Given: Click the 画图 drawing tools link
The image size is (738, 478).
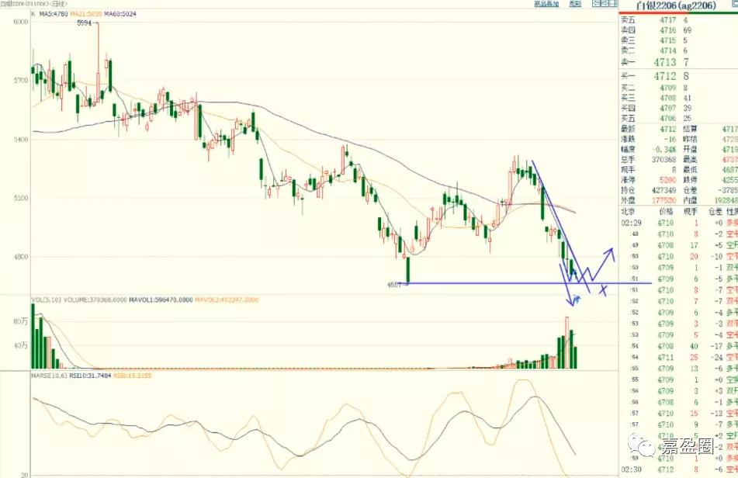Looking at the screenshot, I should (x=575, y=4).
